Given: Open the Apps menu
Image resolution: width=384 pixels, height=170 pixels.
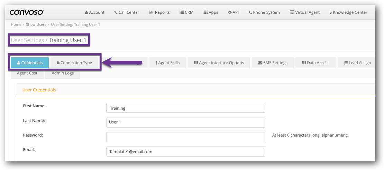Looking at the screenshot, I should click(x=211, y=12).
